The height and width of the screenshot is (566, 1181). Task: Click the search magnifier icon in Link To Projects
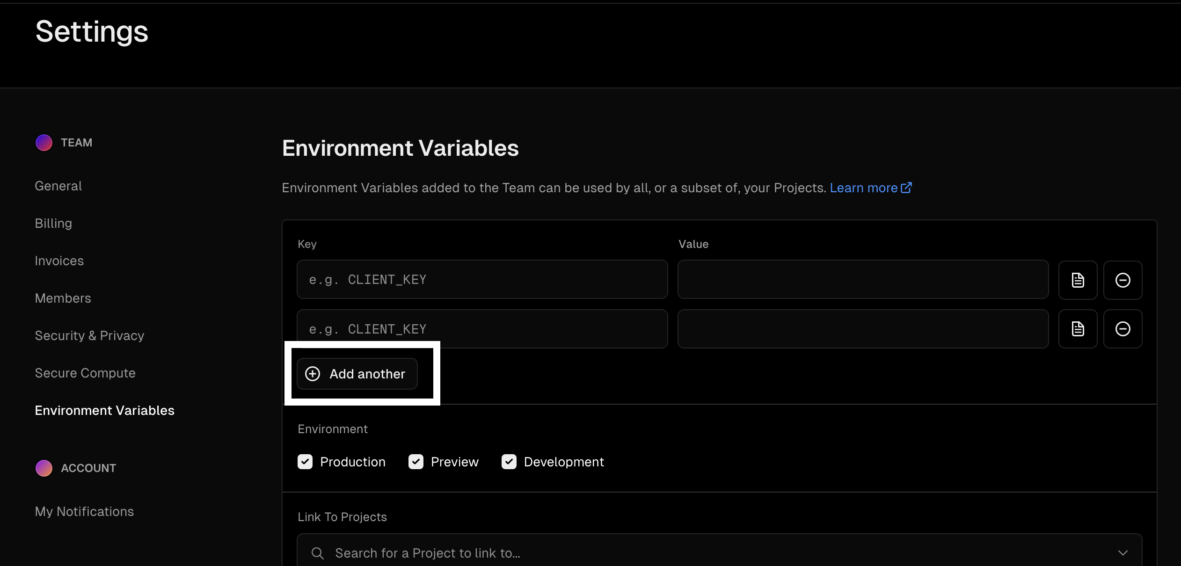point(318,553)
